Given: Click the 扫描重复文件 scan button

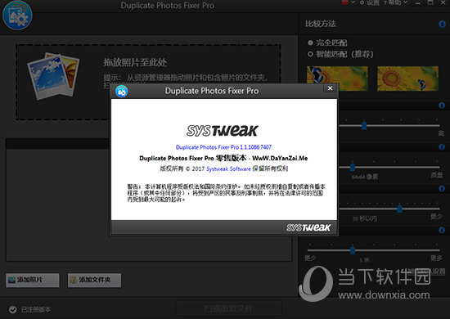Looking at the screenshot, I should 229,309.
